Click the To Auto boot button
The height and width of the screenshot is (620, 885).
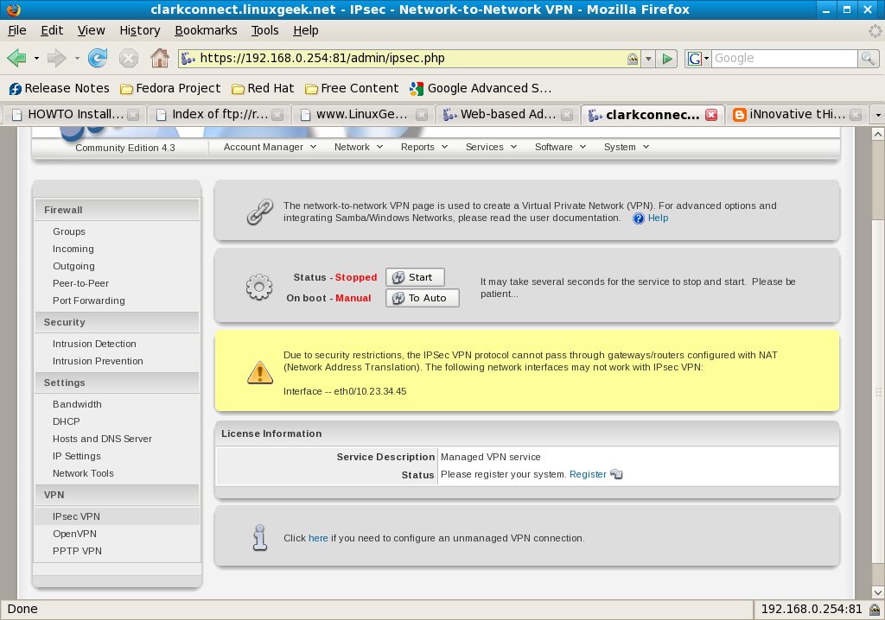tap(422, 298)
